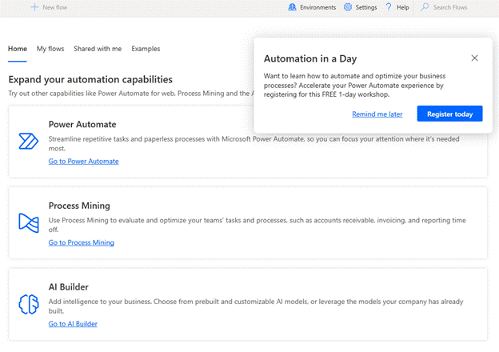Click the Remind me later link
This screenshot has height=352, width=499.
click(x=377, y=114)
